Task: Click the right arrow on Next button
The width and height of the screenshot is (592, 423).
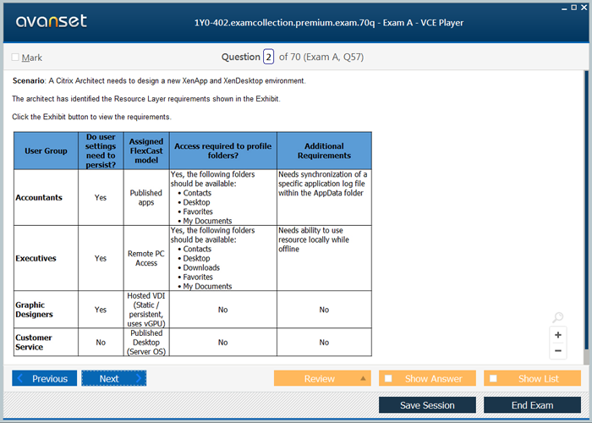Action: click(138, 379)
